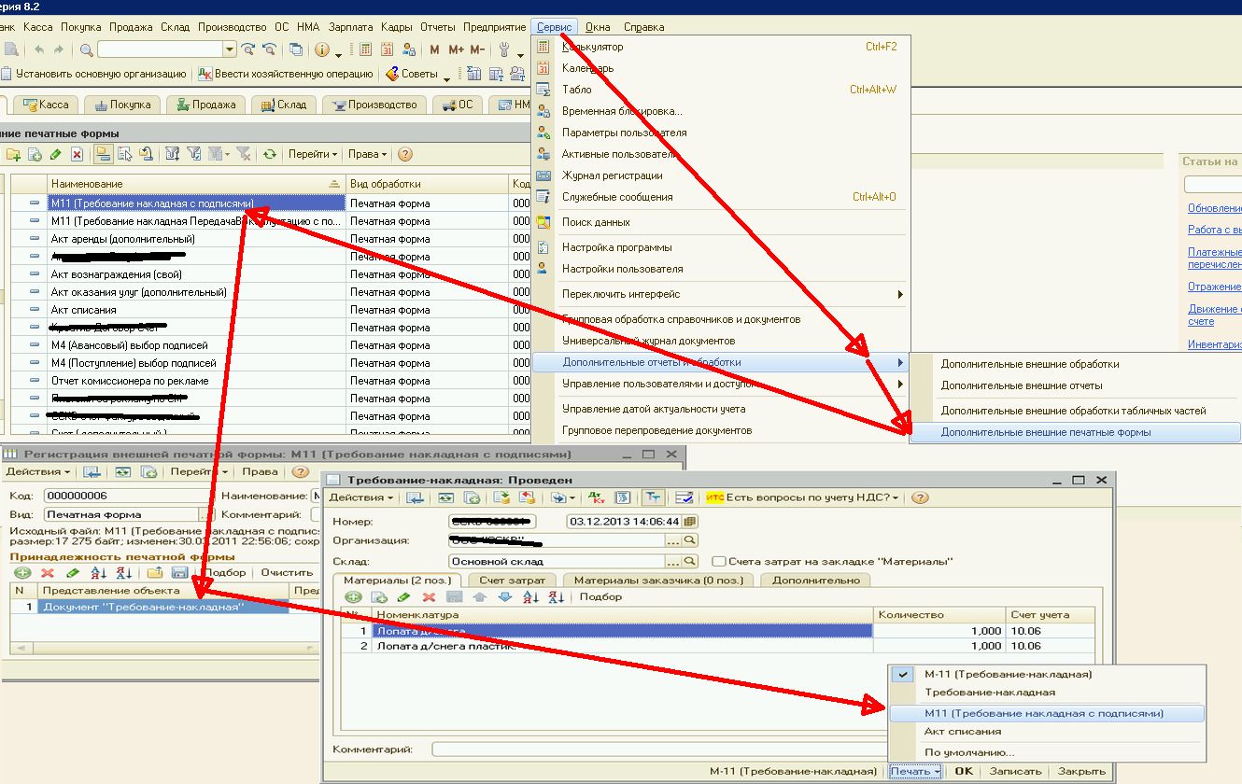Click the red X delete-mark icon in list toolbar
The width and height of the screenshot is (1242, 784).
tap(78, 154)
